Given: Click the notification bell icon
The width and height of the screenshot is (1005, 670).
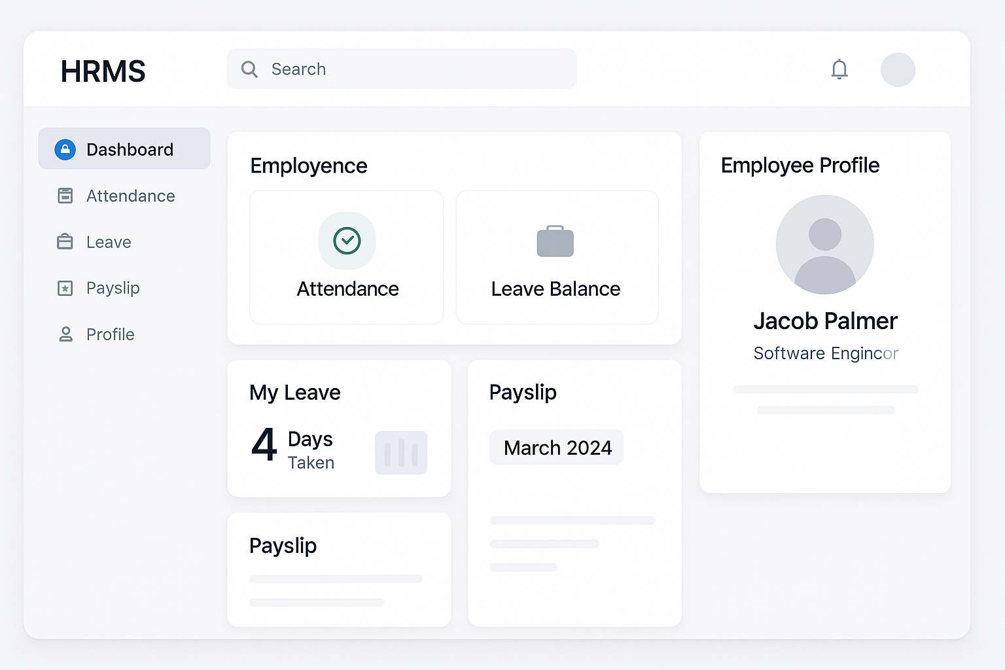Looking at the screenshot, I should pos(839,69).
